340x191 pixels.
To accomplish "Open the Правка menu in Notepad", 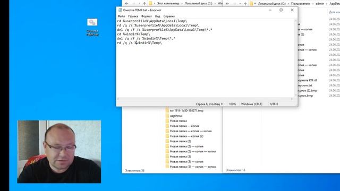I will tap(133, 16).
